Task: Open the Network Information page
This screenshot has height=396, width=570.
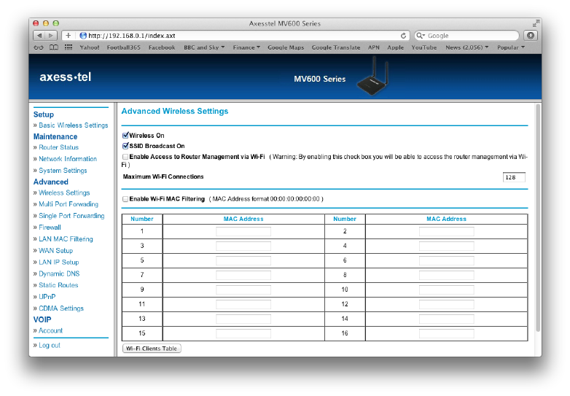Action: [68, 159]
